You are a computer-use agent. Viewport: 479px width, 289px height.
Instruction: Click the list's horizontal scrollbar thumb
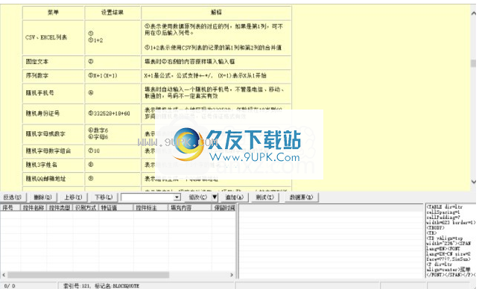[89, 275]
